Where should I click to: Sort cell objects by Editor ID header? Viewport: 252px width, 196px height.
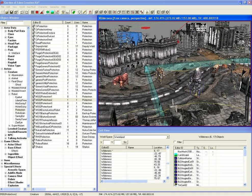(x=184, y=148)
